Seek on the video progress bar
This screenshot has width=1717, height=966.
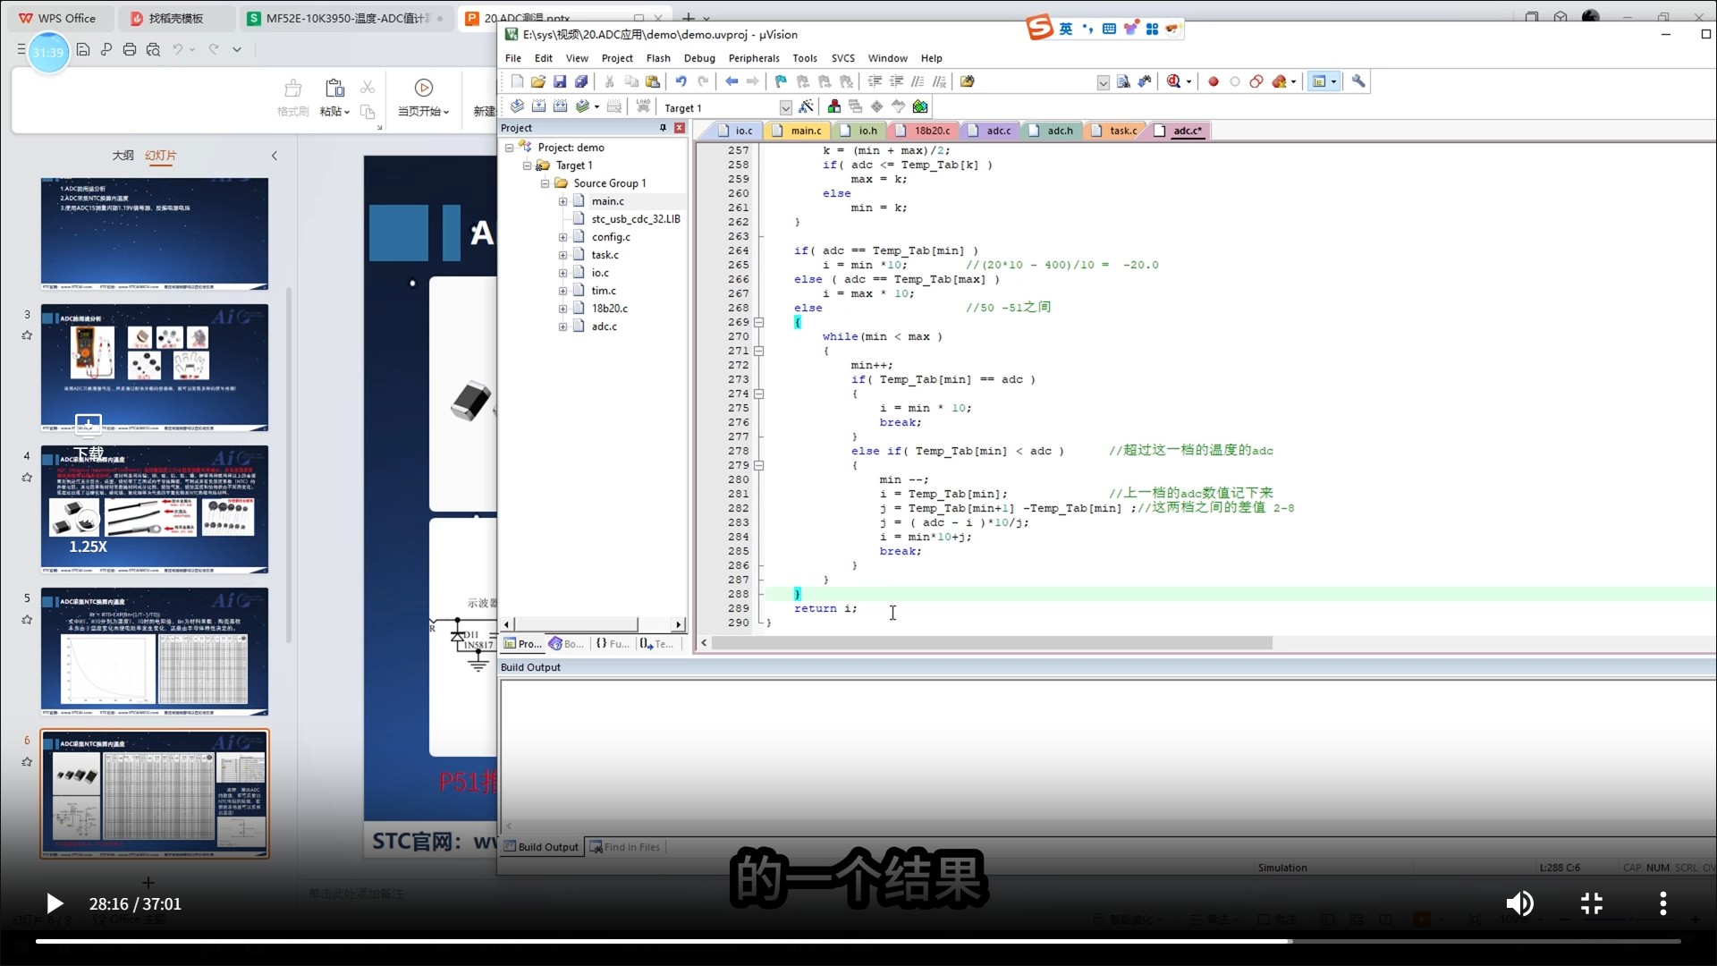point(858,941)
